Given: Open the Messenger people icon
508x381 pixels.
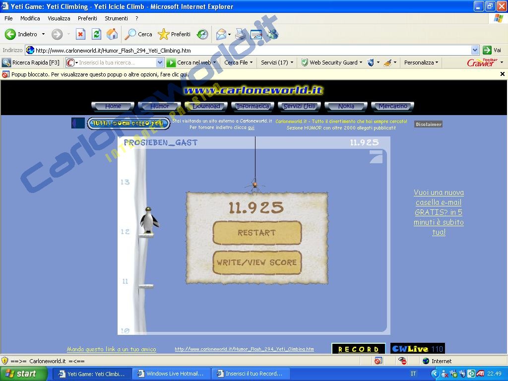Looking at the screenshot, I should (273, 34).
